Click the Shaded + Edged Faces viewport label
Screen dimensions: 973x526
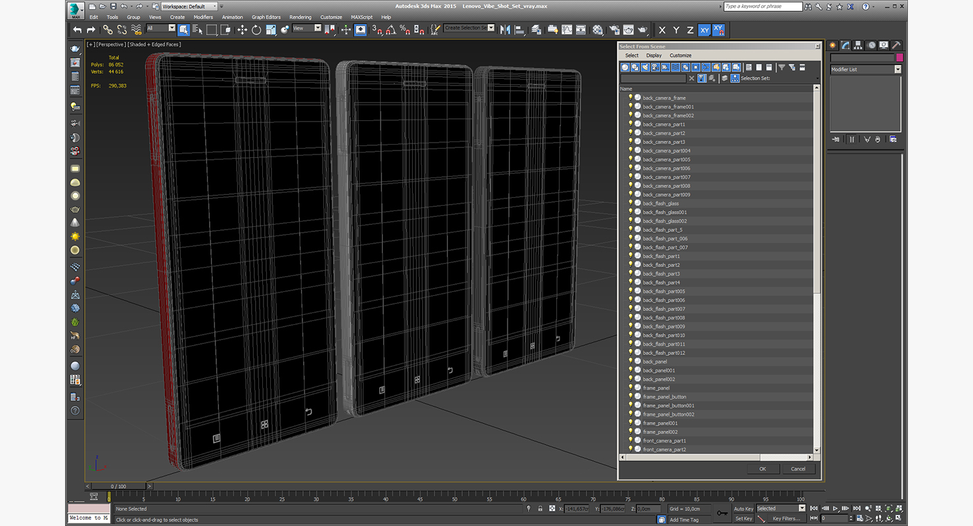(154, 44)
